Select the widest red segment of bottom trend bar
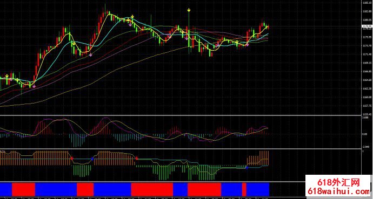Viewport: 373px width, 199px height. [x=152, y=190]
